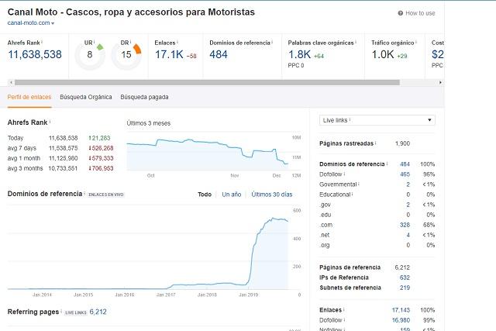Open the 484 Dominios de referencia top value
The width and height of the screenshot is (496, 331).
[x=219, y=54]
